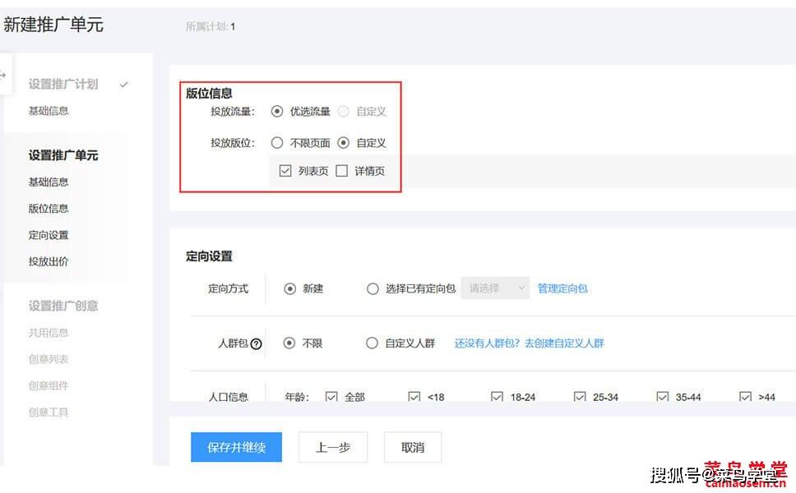
Task: Select 不限页面 for 投放版位
Action: click(277, 143)
